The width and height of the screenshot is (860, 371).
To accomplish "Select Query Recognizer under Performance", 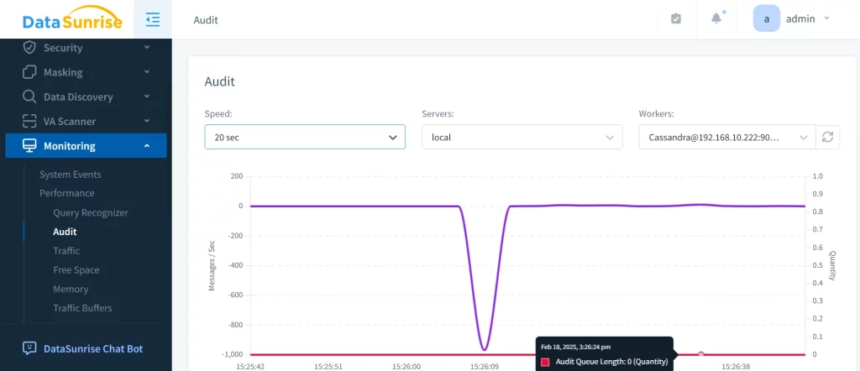I will tap(91, 213).
